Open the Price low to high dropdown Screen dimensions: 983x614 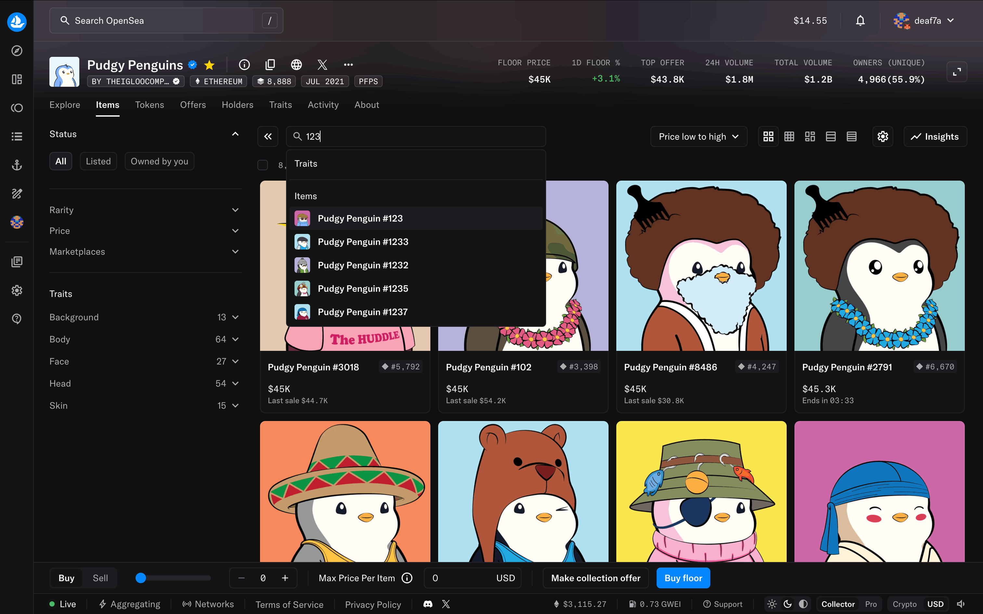click(698, 136)
